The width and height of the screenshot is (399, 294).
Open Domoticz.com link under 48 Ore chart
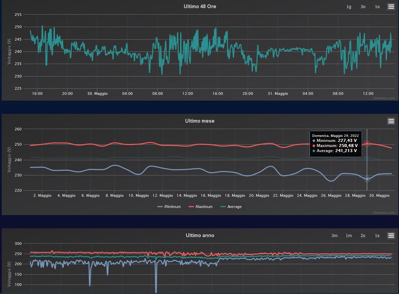[x=384, y=98]
